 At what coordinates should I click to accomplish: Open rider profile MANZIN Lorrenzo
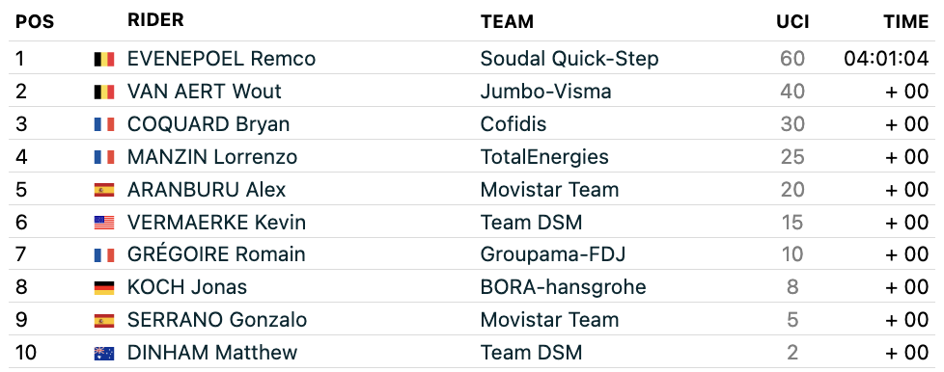[x=212, y=157]
